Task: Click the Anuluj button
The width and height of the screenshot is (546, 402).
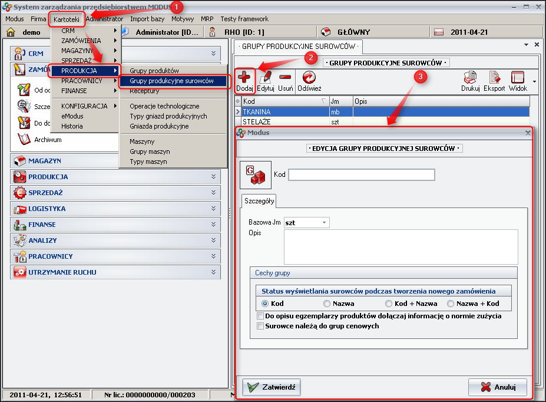Action: (x=497, y=387)
